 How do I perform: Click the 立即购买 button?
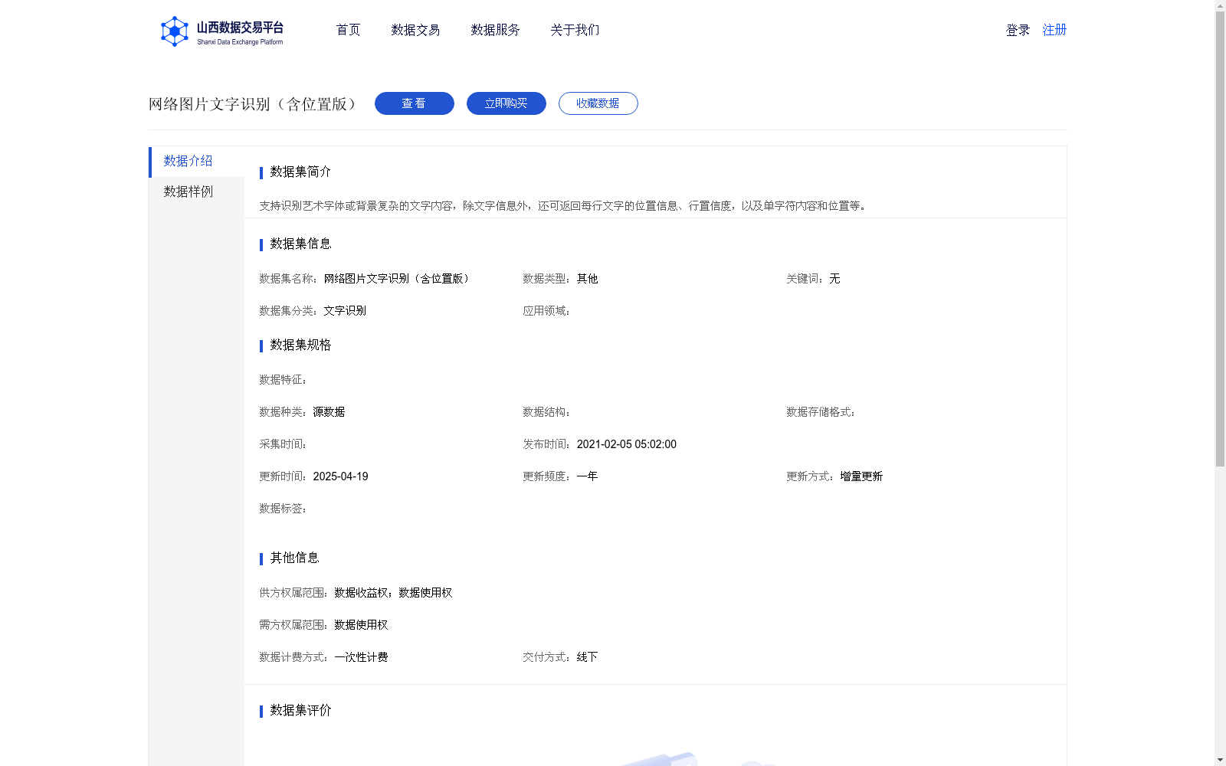506,103
